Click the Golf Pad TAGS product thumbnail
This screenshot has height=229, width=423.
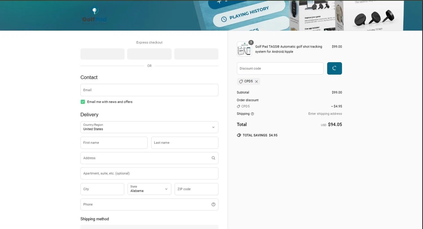(x=244, y=49)
